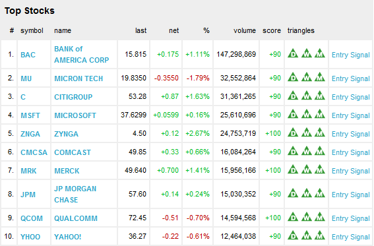Click the symbol column header
The height and width of the screenshot is (246, 374).
pyautogui.click(x=32, y=31)
